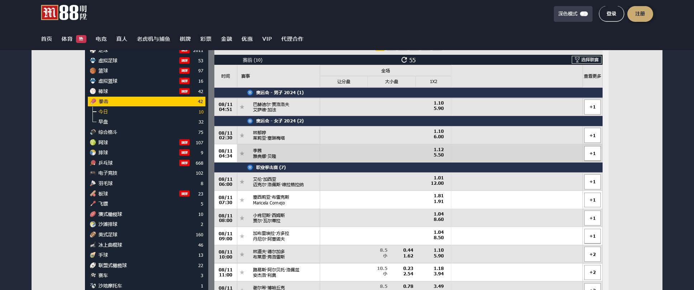Select the 棒球 baseball icon

[x=93, y=91]
